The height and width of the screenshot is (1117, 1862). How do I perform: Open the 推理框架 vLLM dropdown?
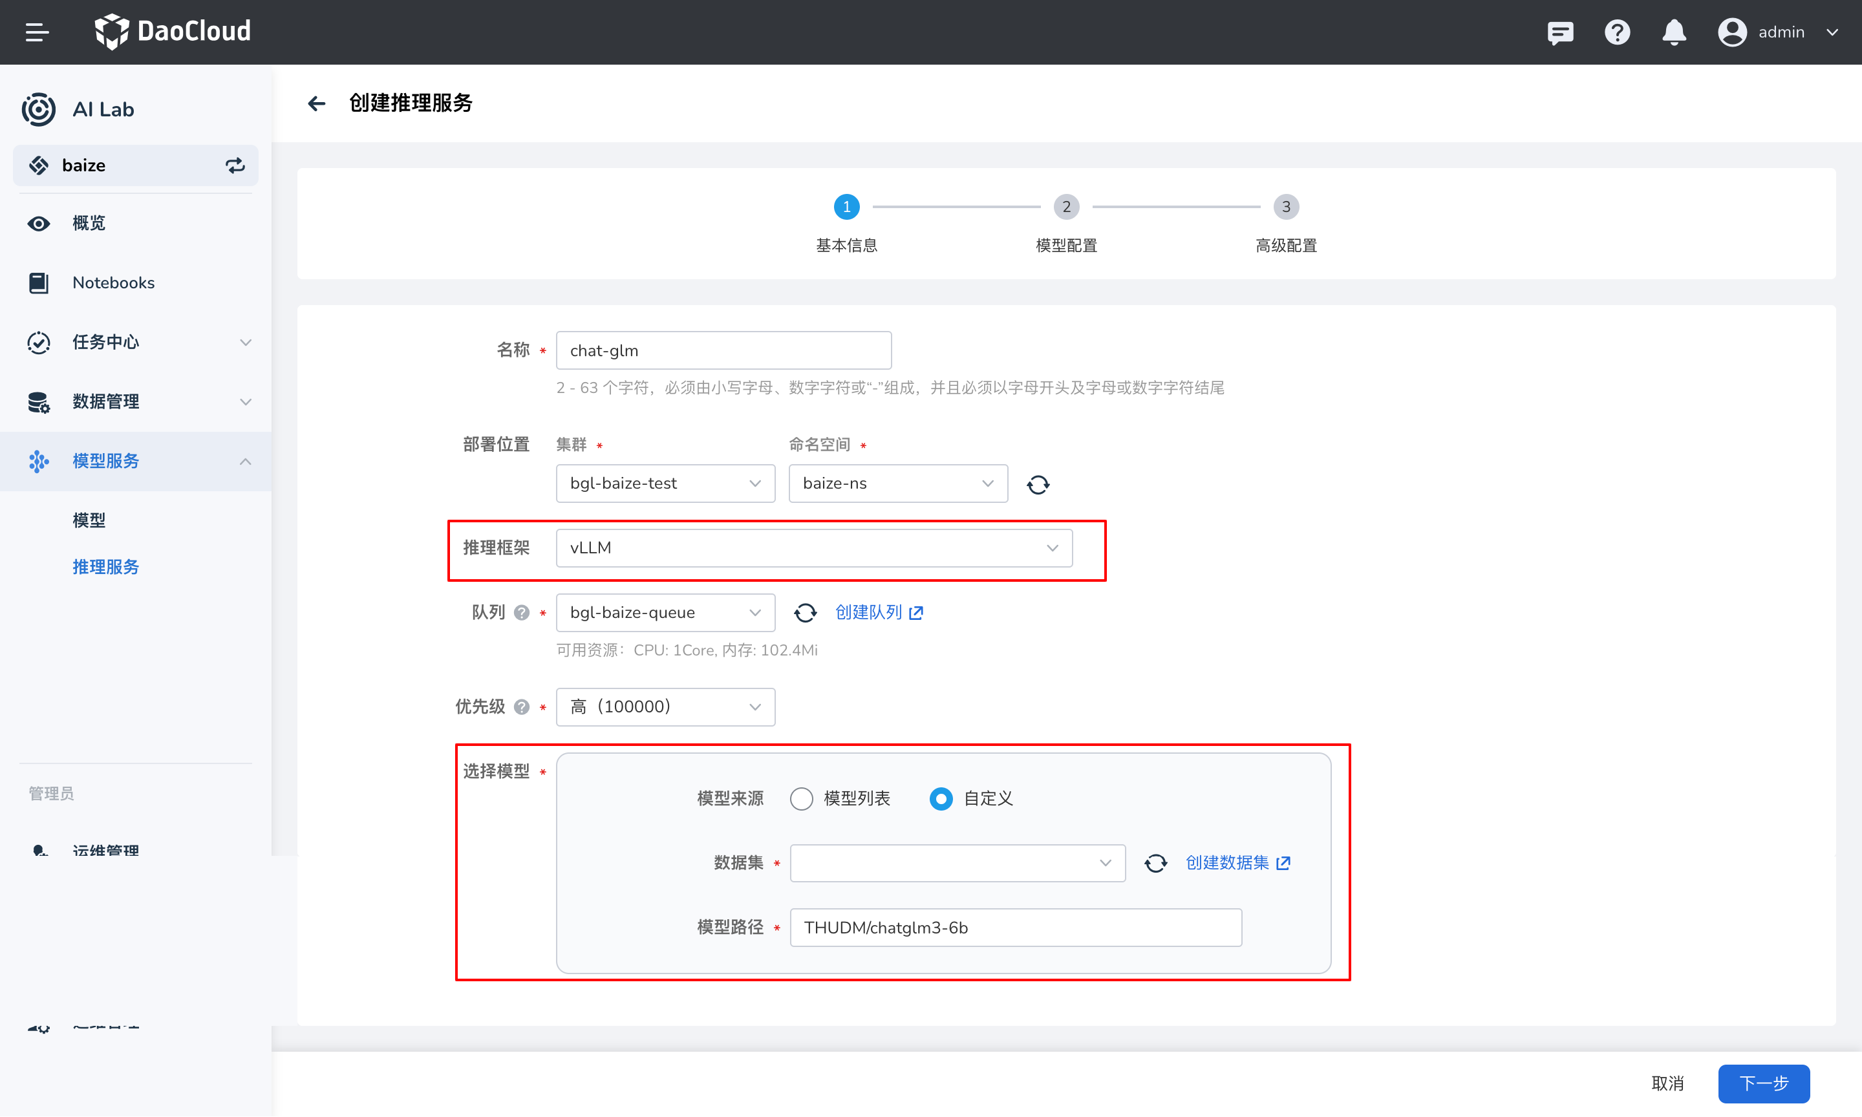tap(813, 548)
